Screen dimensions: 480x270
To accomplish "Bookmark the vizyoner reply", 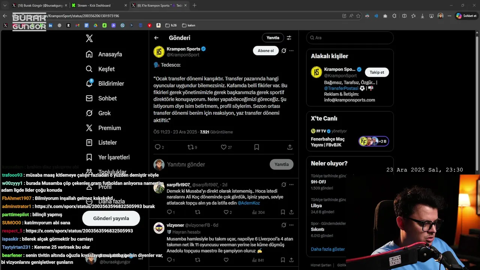I will (283, 260).
